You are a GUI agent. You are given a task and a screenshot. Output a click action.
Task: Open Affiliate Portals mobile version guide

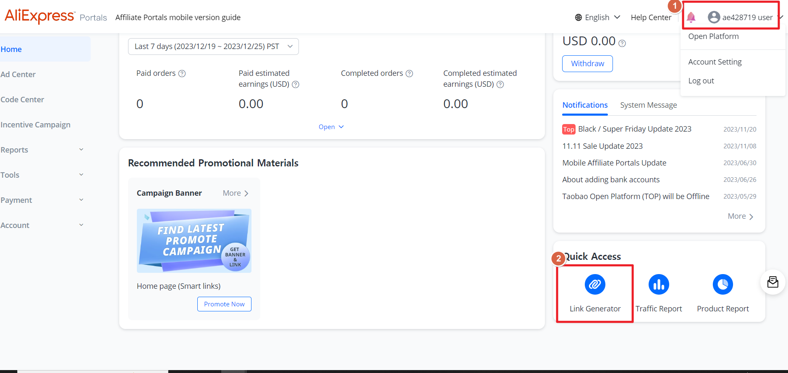click(178, 18)
